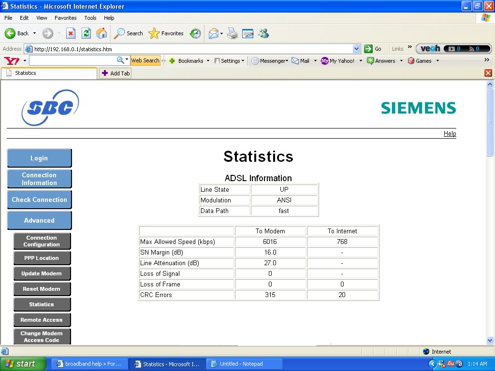Screen dimensions: 495x371
Task: Click the Messenger people icon in toolbar
Action: coord(263,33)
